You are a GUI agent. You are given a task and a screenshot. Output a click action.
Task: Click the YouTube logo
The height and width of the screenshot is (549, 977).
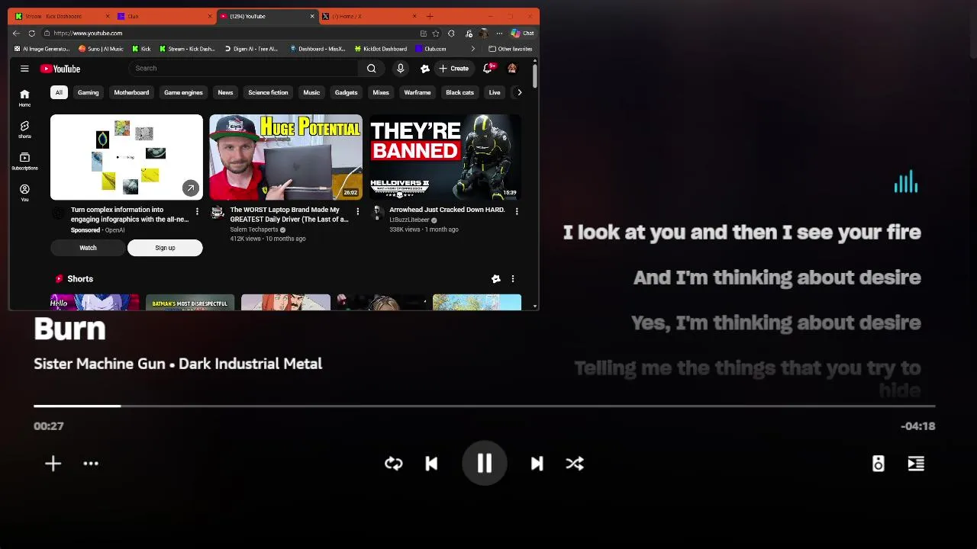tap(60, 69)
